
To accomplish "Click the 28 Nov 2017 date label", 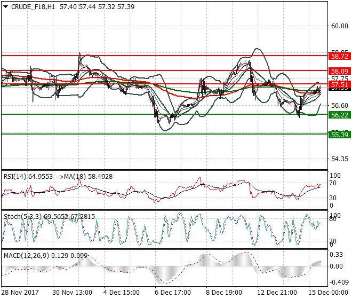I will [x=19, y=293].
